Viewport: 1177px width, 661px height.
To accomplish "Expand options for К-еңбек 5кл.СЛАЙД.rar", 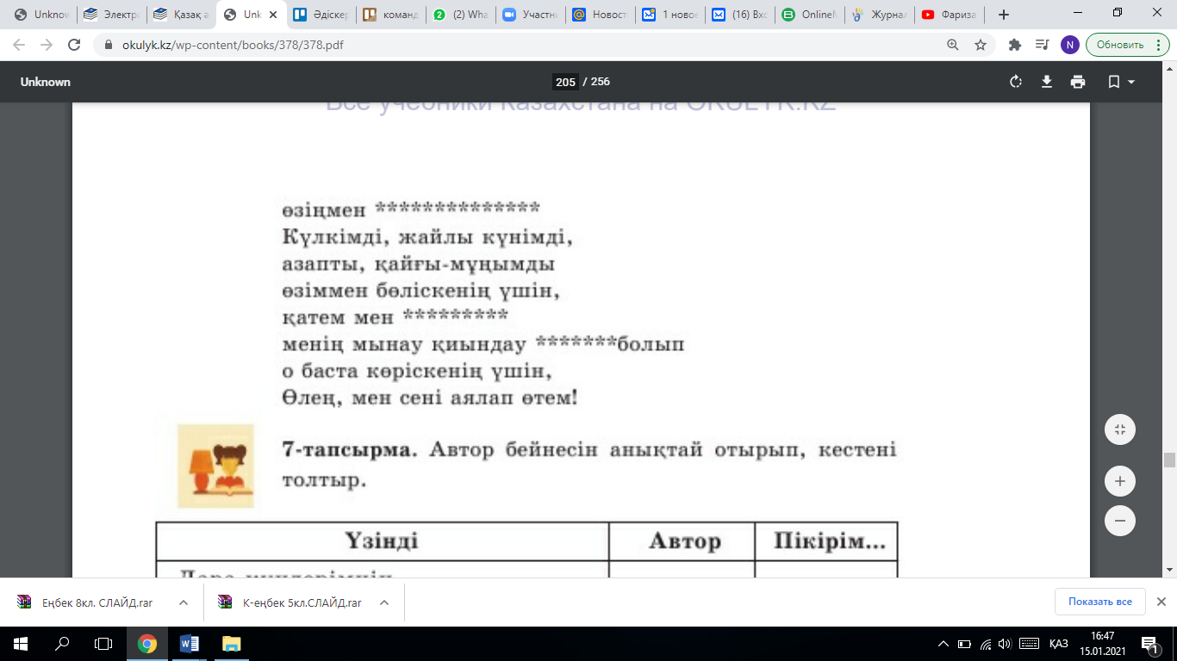I will [x=384, y=602].
